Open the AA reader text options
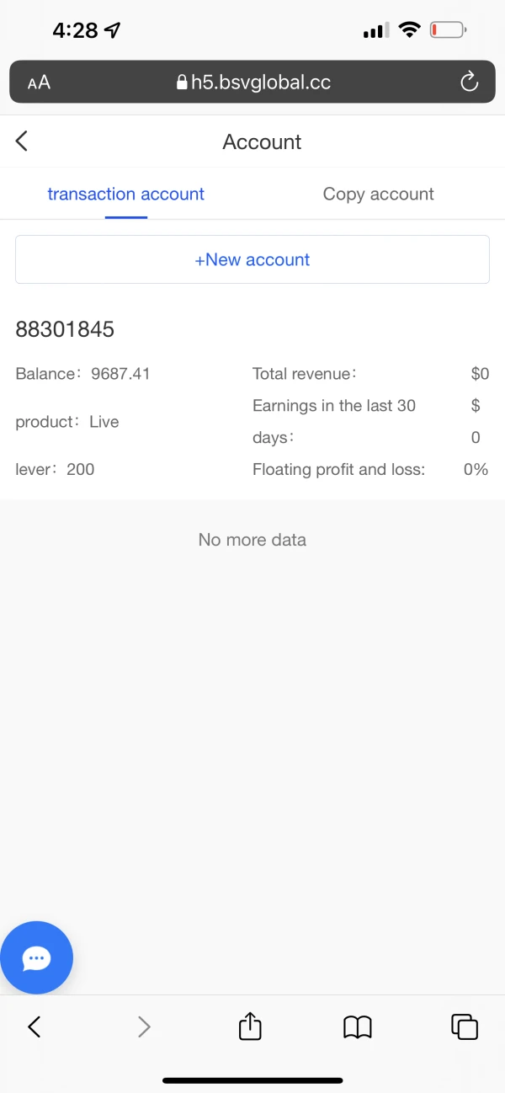This screenshot has height=1093, width=505. click(x=39, y=82)
